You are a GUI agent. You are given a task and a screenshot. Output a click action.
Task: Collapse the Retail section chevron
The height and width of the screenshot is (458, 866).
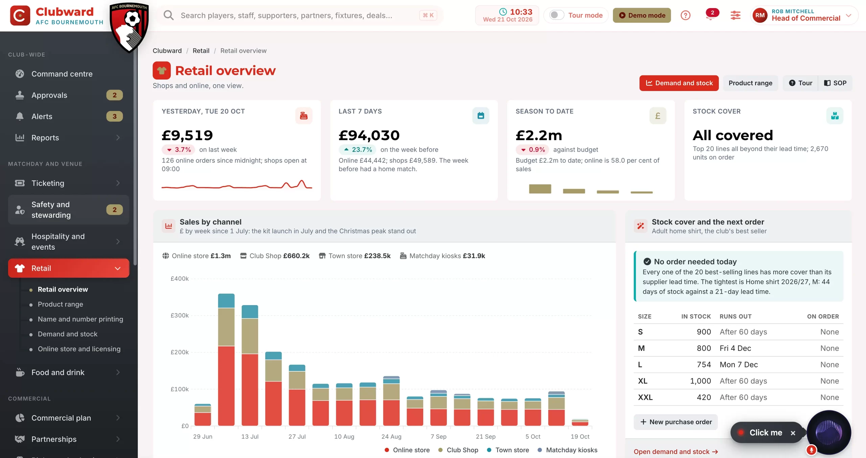click(118, 268)
